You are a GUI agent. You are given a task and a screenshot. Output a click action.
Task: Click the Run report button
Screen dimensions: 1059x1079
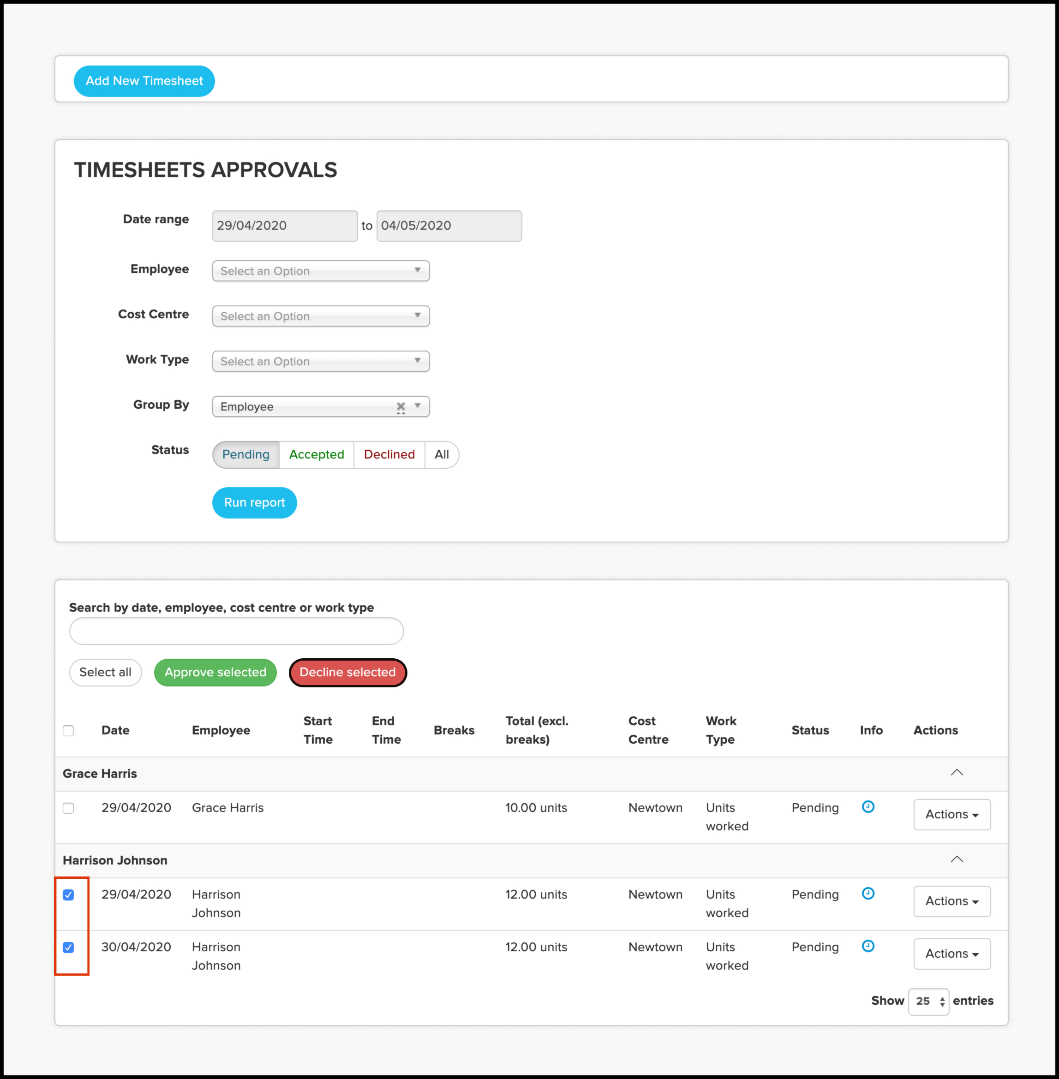[254, 502]
